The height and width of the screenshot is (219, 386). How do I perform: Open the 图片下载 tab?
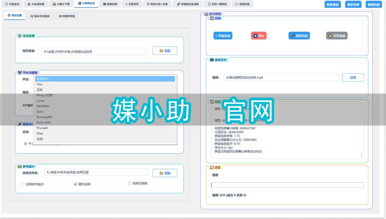(x=62, y=4)
